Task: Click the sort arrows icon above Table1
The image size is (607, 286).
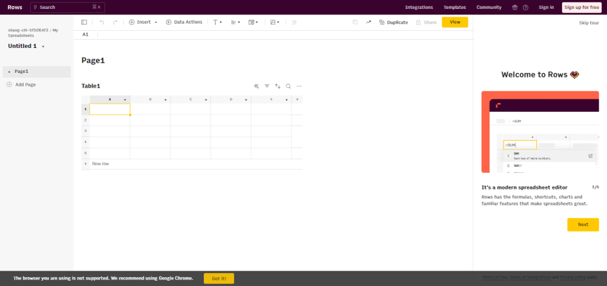Action: click(x=277, y=86)
